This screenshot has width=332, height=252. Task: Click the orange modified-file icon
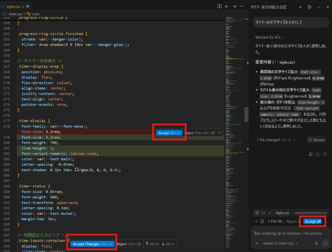(257, 213)
